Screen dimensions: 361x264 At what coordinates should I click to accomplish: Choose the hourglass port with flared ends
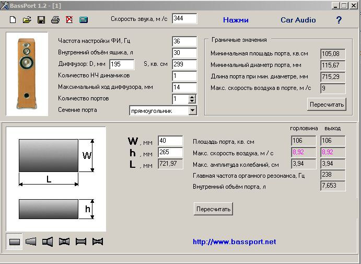64,242
